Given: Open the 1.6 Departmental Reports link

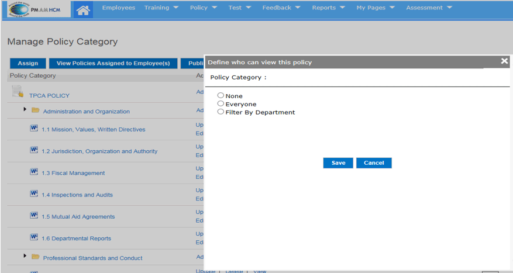Looking at the screenshot, I should [76, 239].
